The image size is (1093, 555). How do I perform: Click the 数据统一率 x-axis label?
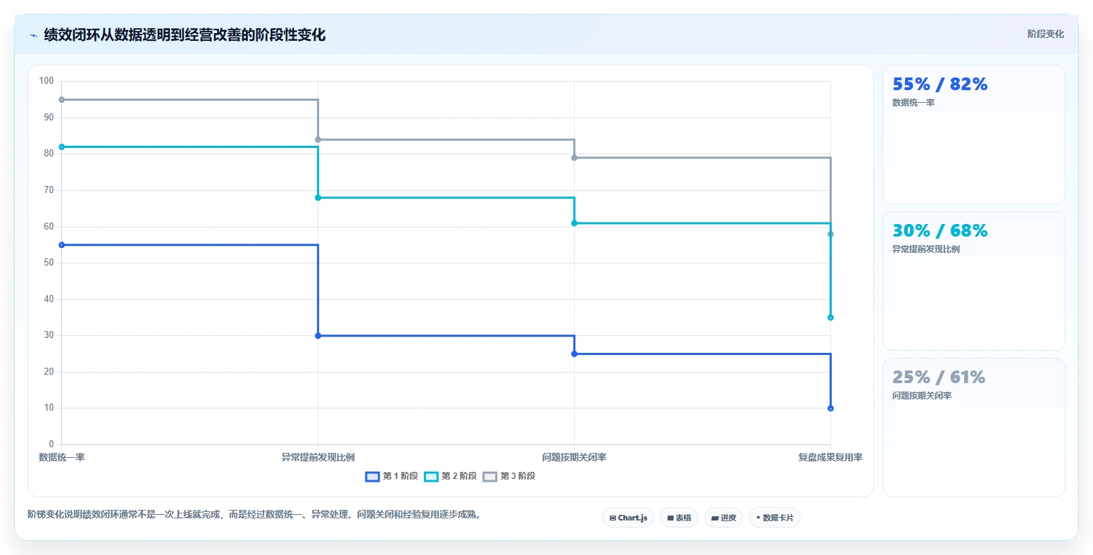pos(62,458)
